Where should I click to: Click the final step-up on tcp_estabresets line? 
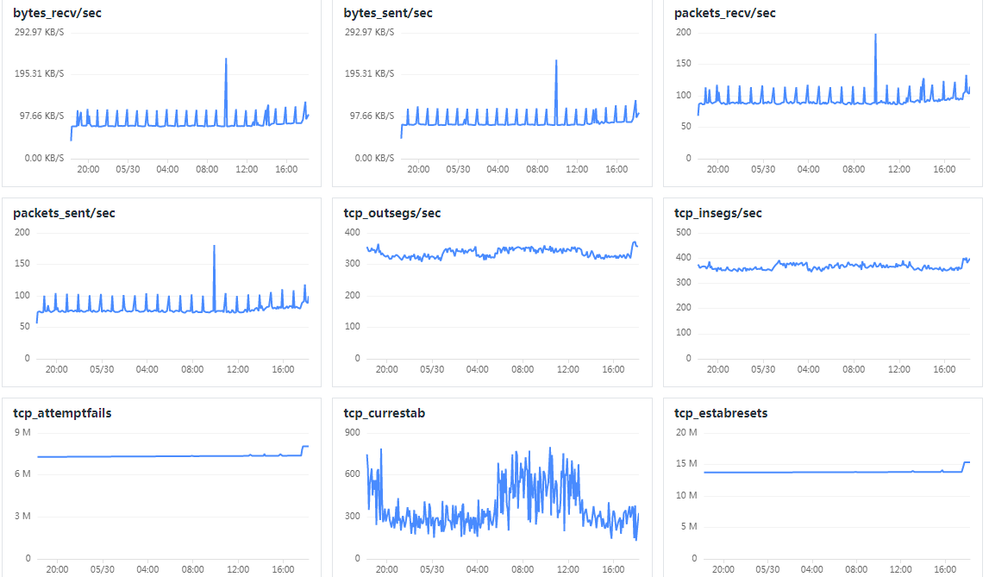pyautogui.click(x=964, y=467)
